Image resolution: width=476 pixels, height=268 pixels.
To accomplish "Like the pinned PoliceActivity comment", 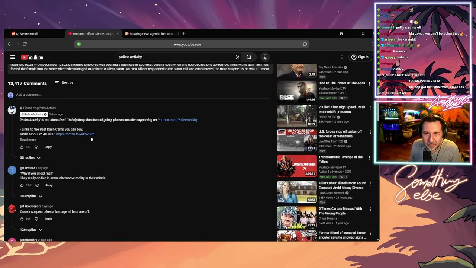I will tap(22, 147).
